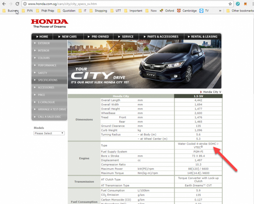Open the TV bookmark

(x=204, y=11)
